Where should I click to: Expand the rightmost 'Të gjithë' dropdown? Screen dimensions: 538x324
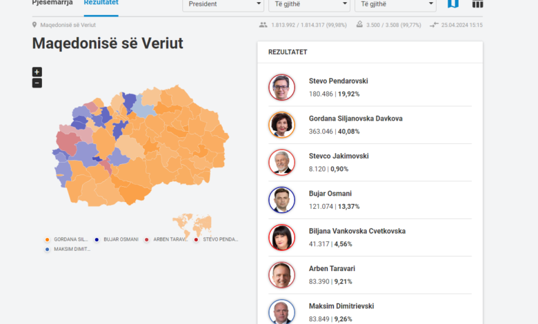(x=395, y=4)
